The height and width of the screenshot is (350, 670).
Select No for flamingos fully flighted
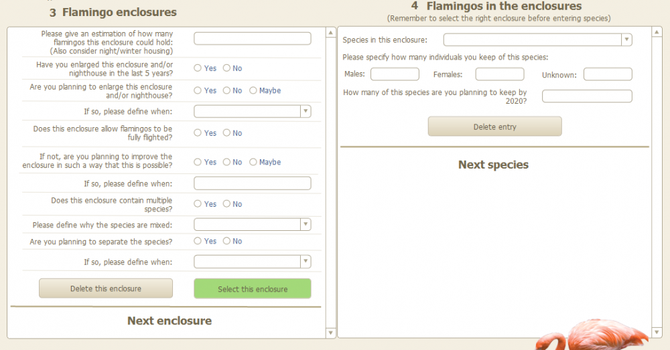click(x=226, y=133)
